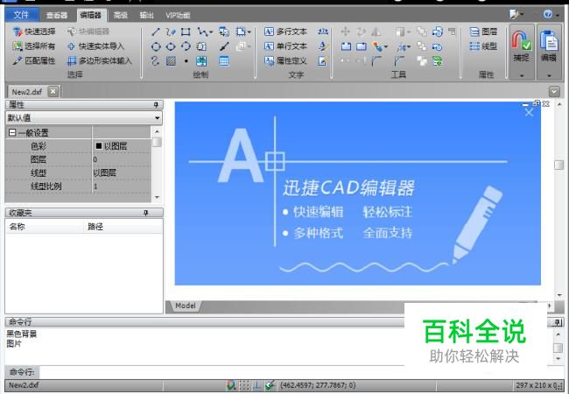Switch to the 查看器 tab
Viewport: 569px width, 394px height.
(x=57, y=15)
